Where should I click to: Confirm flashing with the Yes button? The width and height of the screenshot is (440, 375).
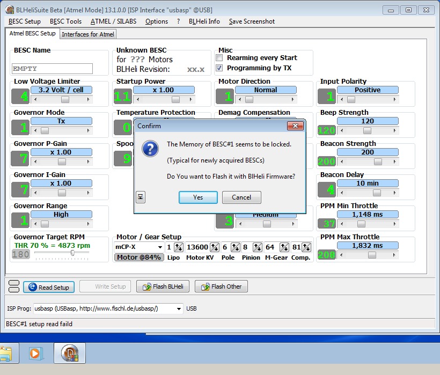(198, 197)
